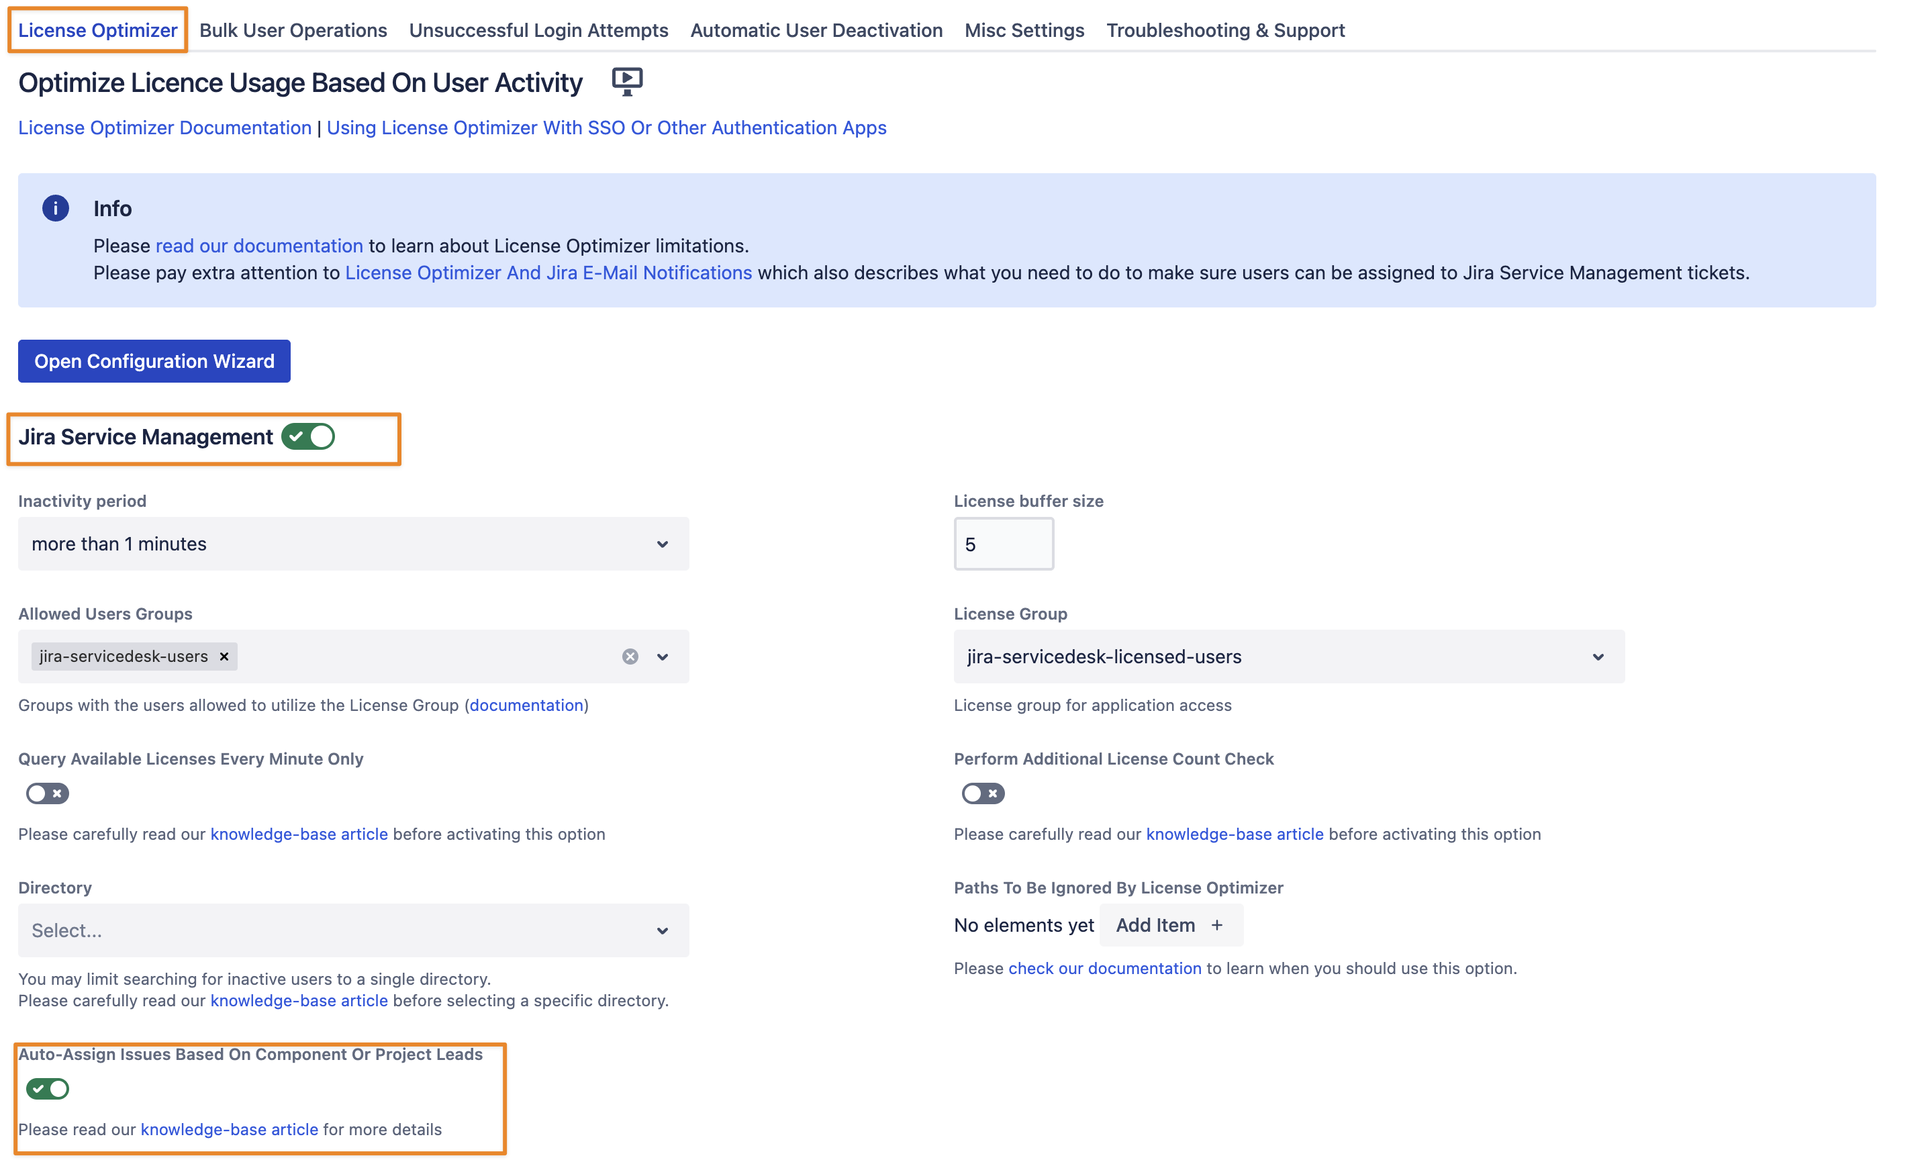Open Automatic User Deactivation tab

pyautogui.click(x=816, y=30)
